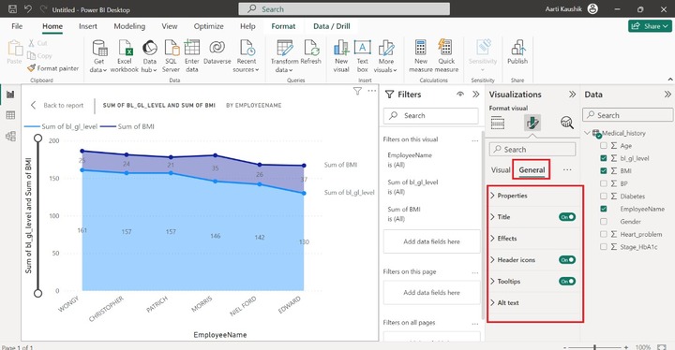Insert a New visual
Image resolution: width=675 pixels, height=350 pixels.
pos(341,56)
